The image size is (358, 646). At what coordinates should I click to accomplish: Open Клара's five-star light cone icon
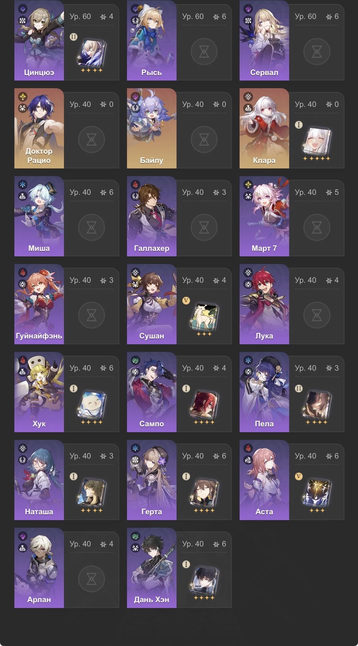coord(317,142)
